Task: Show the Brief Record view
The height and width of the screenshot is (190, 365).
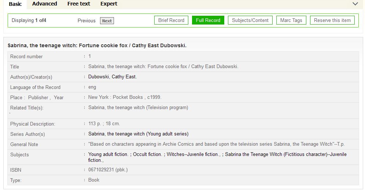Action: pyautogui.click(x=171, y=21)
